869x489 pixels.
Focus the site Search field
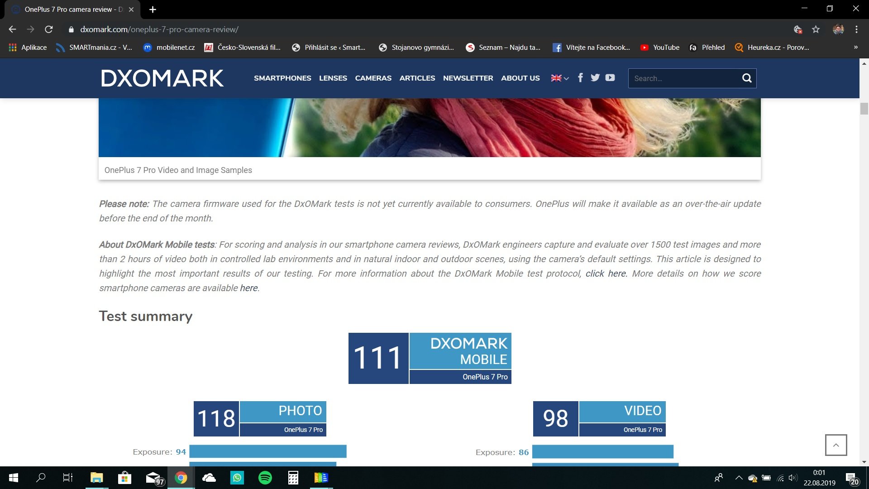pos(683,78)
